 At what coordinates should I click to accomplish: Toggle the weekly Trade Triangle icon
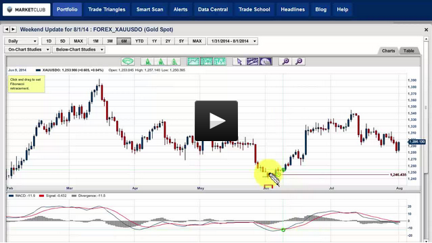(x=161, y=61)
